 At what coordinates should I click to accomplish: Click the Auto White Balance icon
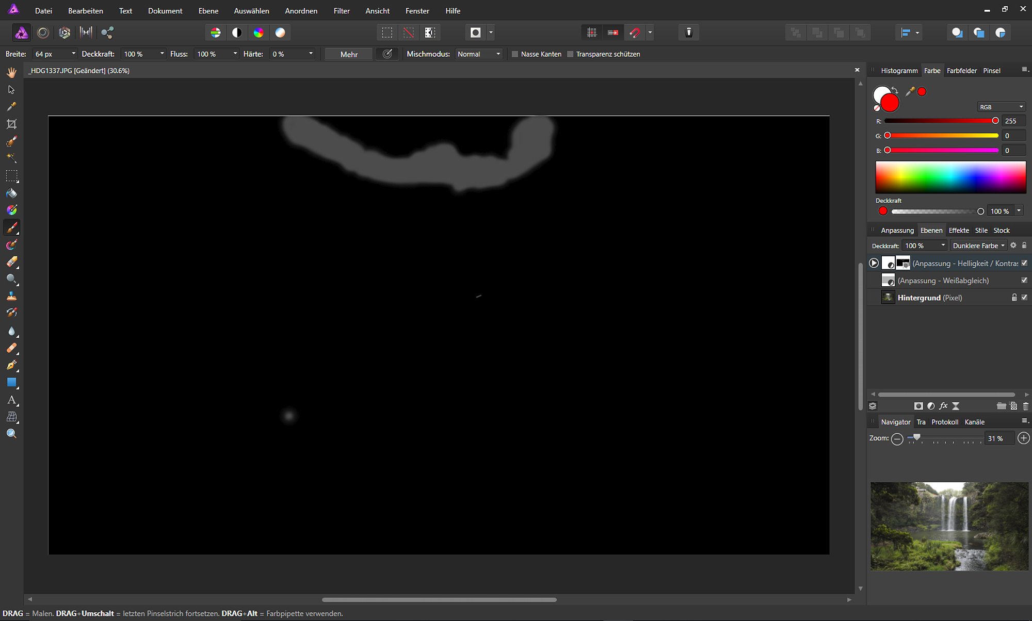[280, 32]
